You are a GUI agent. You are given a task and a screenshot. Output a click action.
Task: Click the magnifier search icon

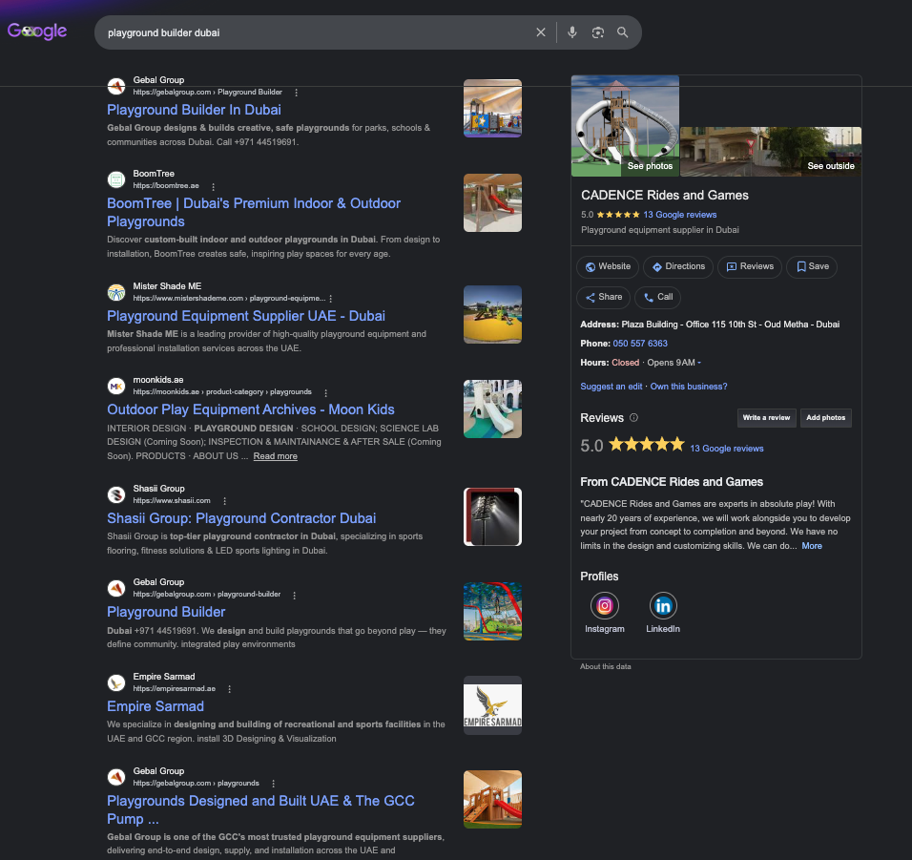coord(622,32)
